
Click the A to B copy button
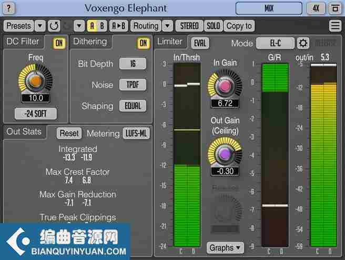click(x=118, y=26)
